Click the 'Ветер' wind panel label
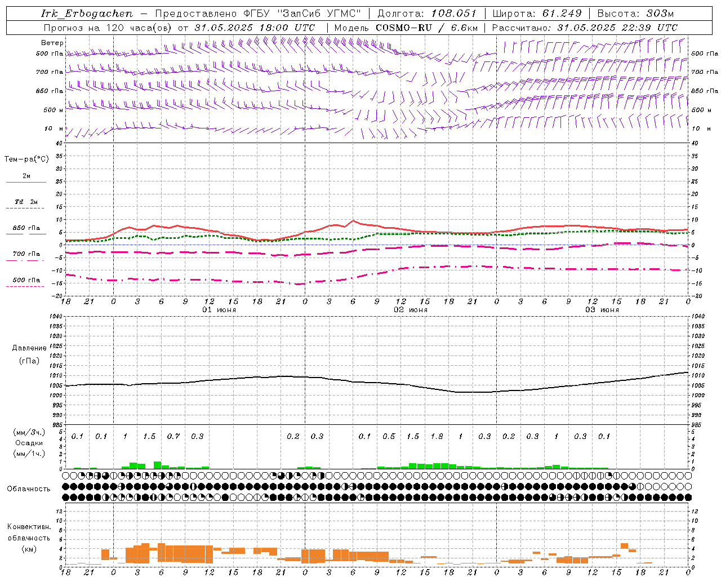Viewport: 721px width, 577px height. tap(52, 43)
